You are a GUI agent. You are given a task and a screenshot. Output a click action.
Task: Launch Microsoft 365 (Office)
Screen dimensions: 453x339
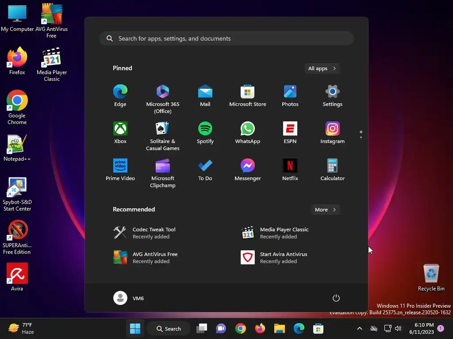tap(163, 99)
